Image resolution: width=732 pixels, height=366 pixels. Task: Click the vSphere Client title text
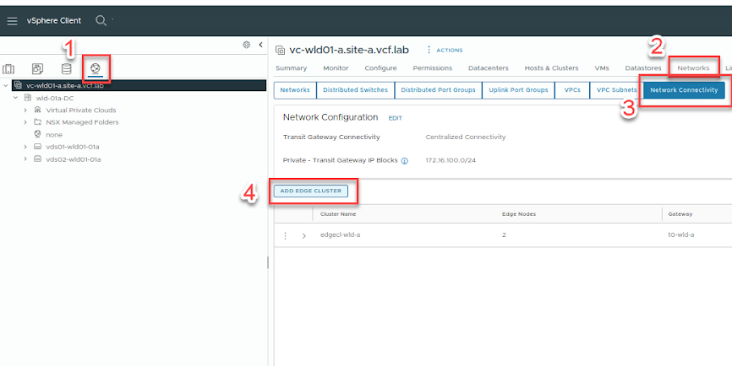[54, 20]
